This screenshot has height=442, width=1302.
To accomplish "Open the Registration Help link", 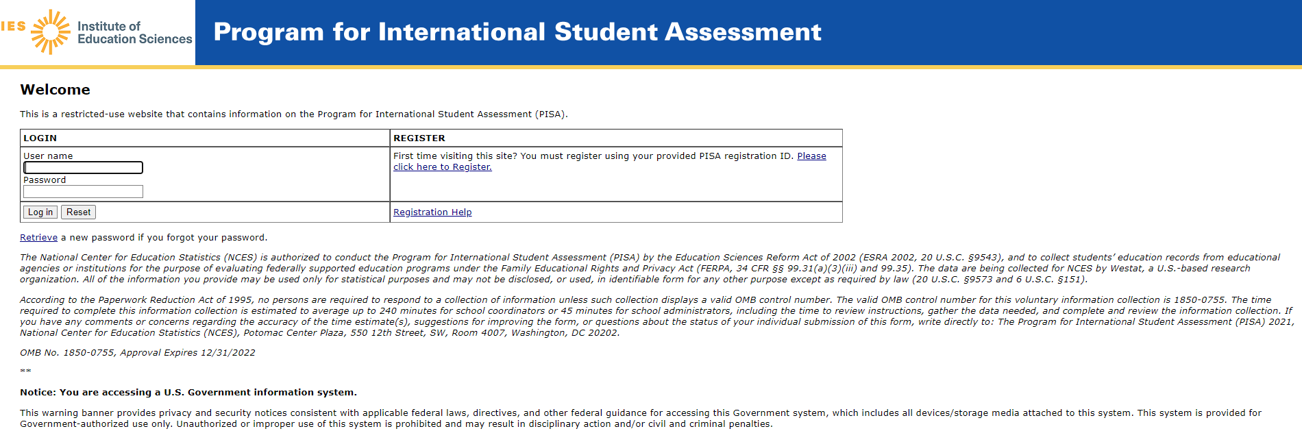I will coord(432,212).
